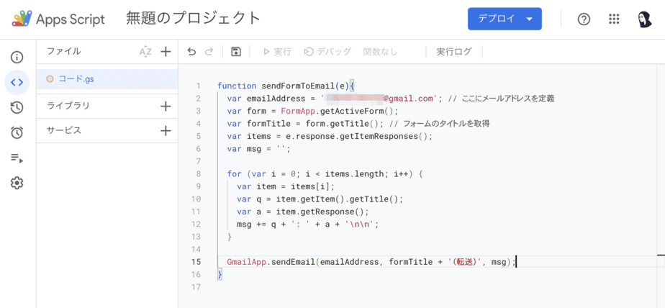Click the GmailApp.sendEmail line
The width and height of the screenshot is (665, 308).
(371, 262)
